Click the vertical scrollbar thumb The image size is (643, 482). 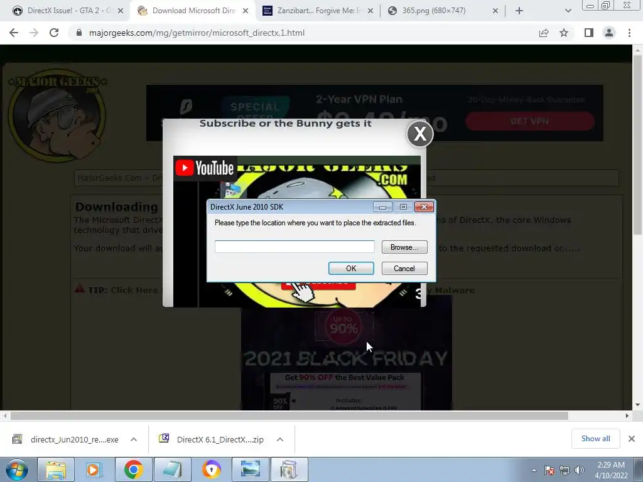(x=637, y=146)
